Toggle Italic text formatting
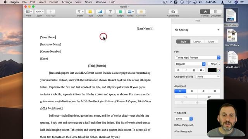The image size is (248, 139). (x=186, y=70)
